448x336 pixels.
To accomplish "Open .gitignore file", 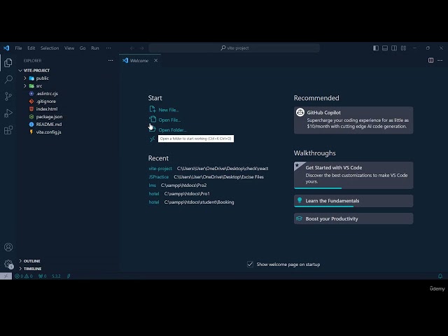I will coord(45,101).
